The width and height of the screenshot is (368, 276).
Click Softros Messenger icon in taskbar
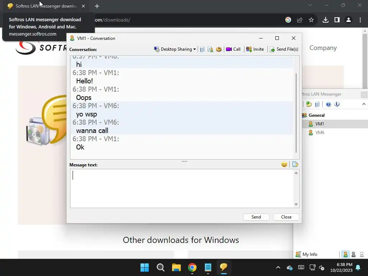[x=224, y=267]
